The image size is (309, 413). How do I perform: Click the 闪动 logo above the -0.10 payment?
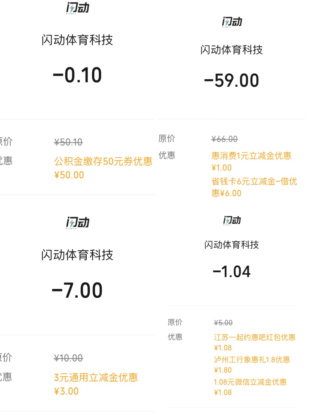[78, 8]
